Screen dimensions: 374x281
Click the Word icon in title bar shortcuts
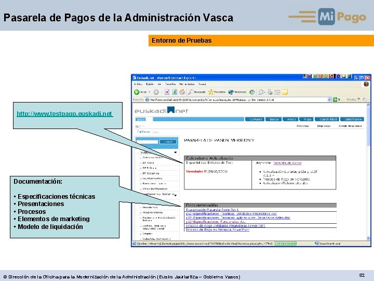[310, 76]
